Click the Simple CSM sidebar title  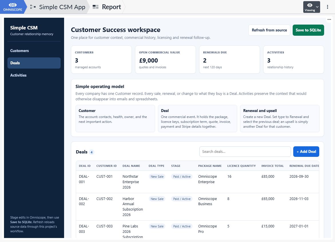coord(24,28)
